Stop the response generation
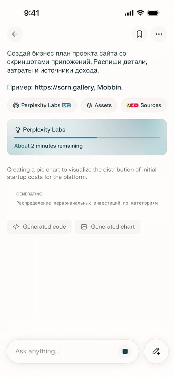 tap(125, 351)
